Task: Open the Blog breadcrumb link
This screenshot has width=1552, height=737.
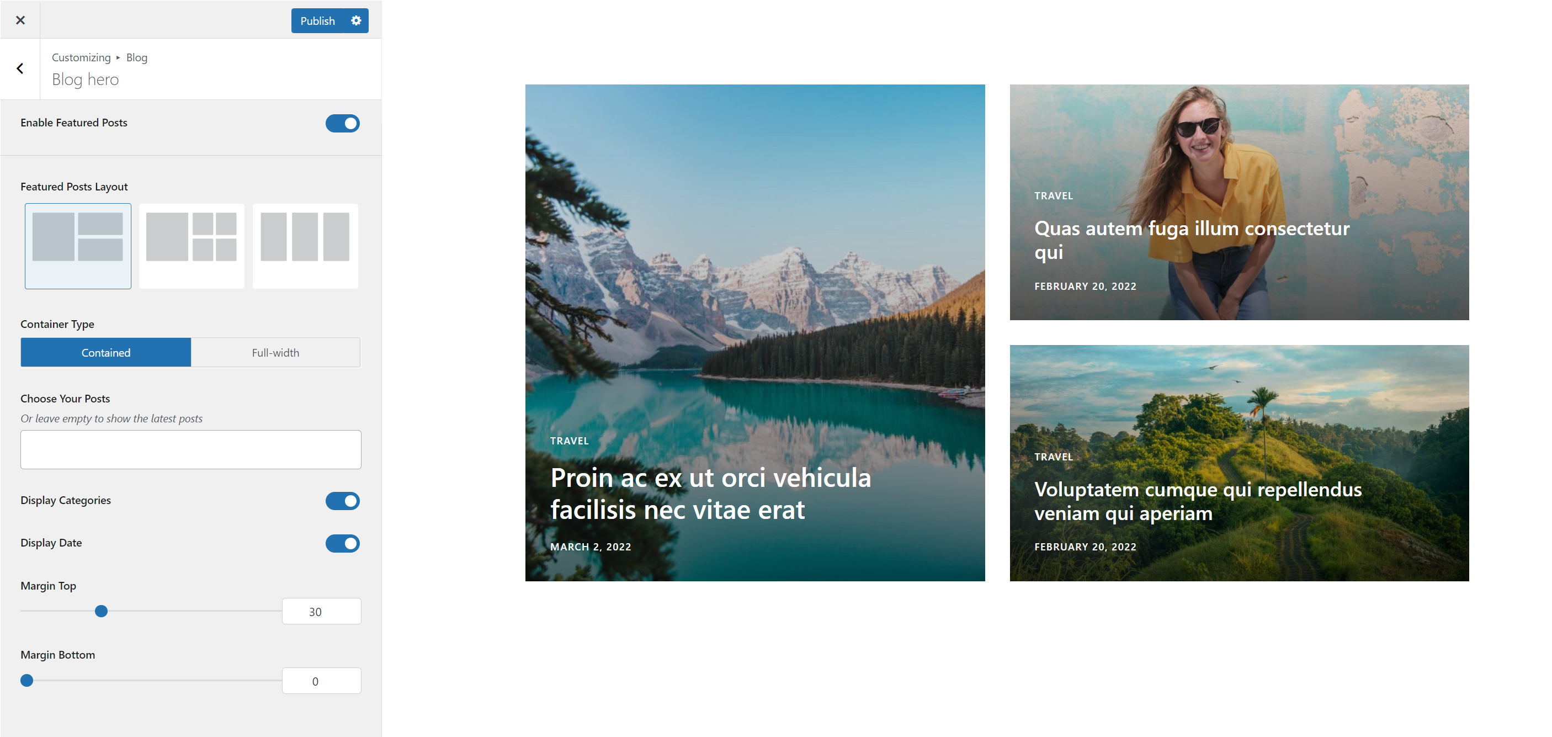Action: coord(137,57)
